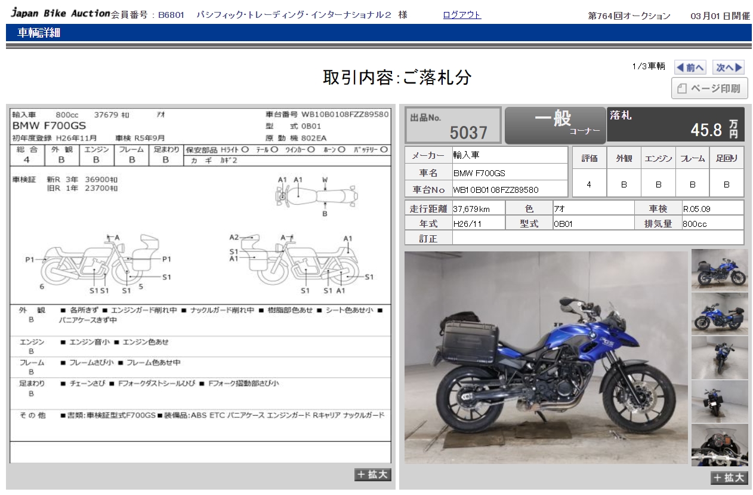Viewport: 753px width, 495px height.
Task: Go to previous vehicle with 前へ
Action: pos(690,67)
